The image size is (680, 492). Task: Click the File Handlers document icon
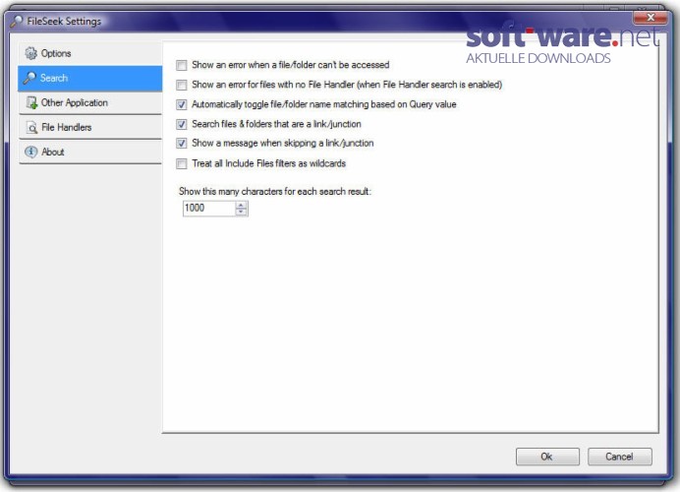tap(31, 127)
